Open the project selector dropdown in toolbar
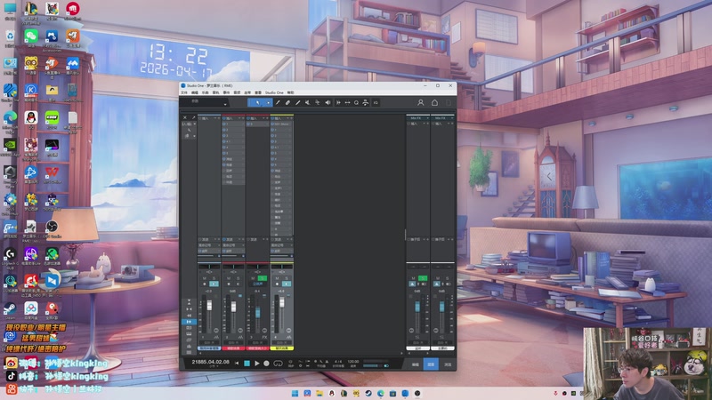The height and width of the screenshot is (400, 712). click(x=225, y=104)
